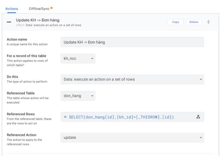The width and height of the screenshot is (222, 156).
Task: Collapse the Update KH action with minus icon
Action: tap(9, 22)
